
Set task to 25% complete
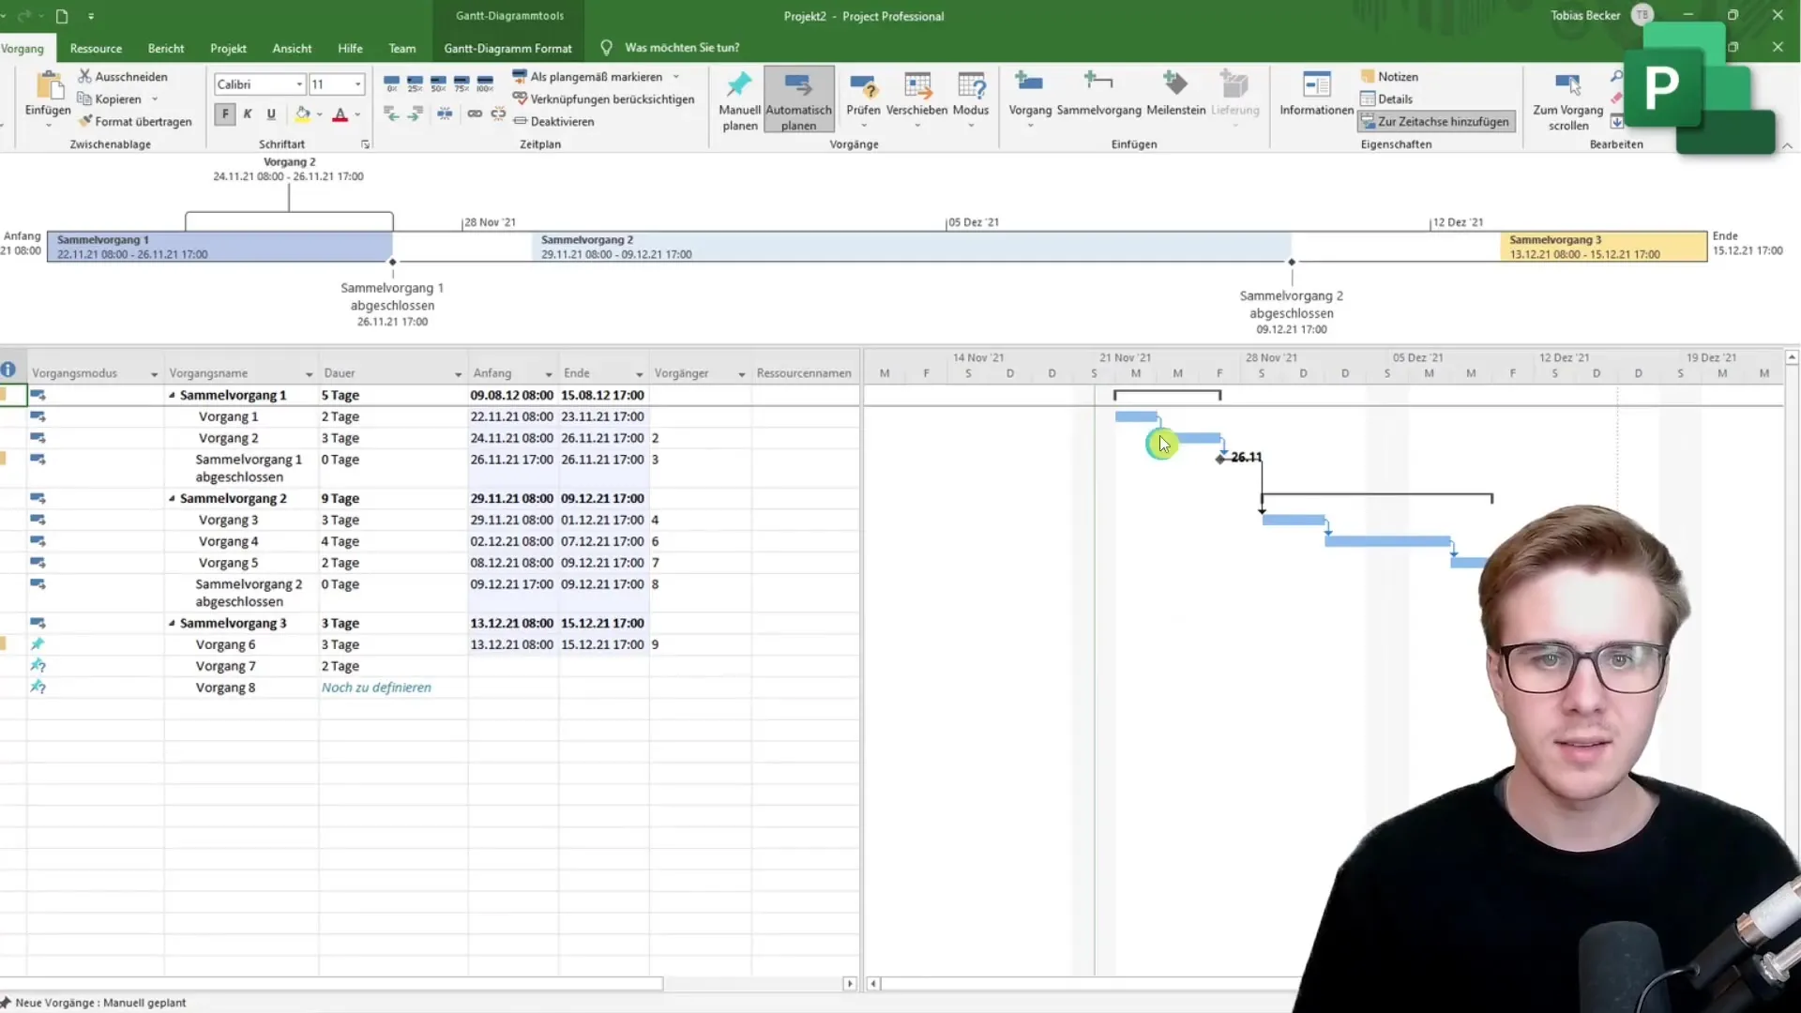click(x=415, y=84)
